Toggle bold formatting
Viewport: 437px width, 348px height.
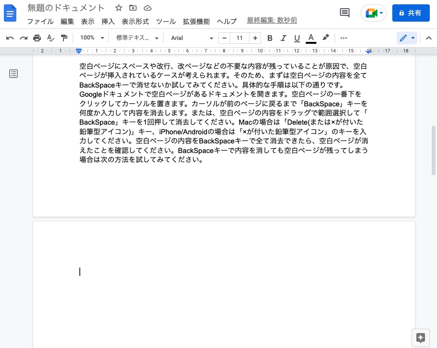pyautogui.click(x=270, y=38)
